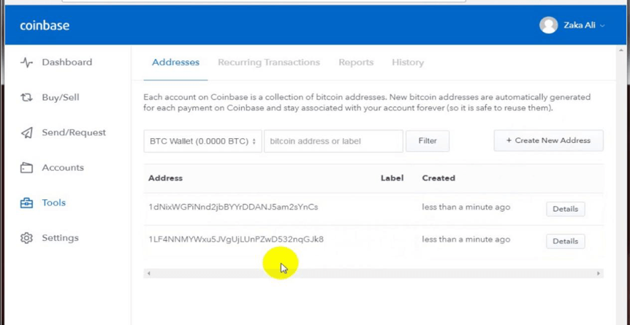Image resolution: width=630 pixels, height=325 pixels.
Task: Click the Filter button
Action: [x=428, y=141]
